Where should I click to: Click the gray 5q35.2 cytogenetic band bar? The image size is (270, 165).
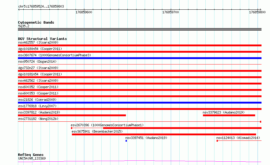[x=140, y=29]
